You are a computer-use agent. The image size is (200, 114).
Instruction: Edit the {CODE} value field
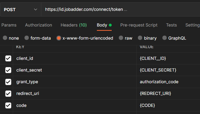(147, 105)
